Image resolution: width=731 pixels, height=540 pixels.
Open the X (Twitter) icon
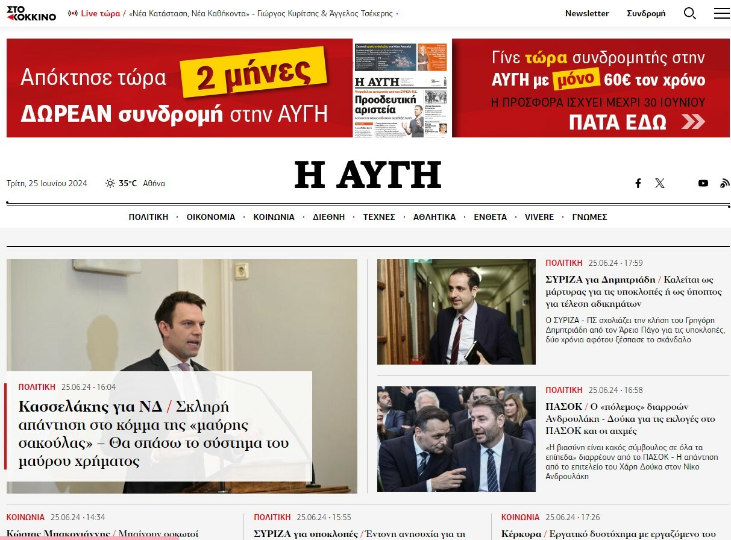click(660, 183)
